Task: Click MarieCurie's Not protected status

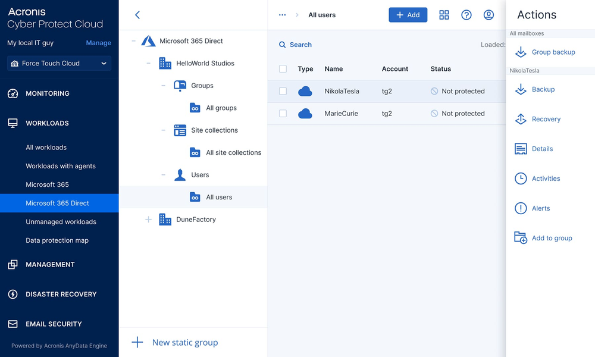Action: (458, 114)
